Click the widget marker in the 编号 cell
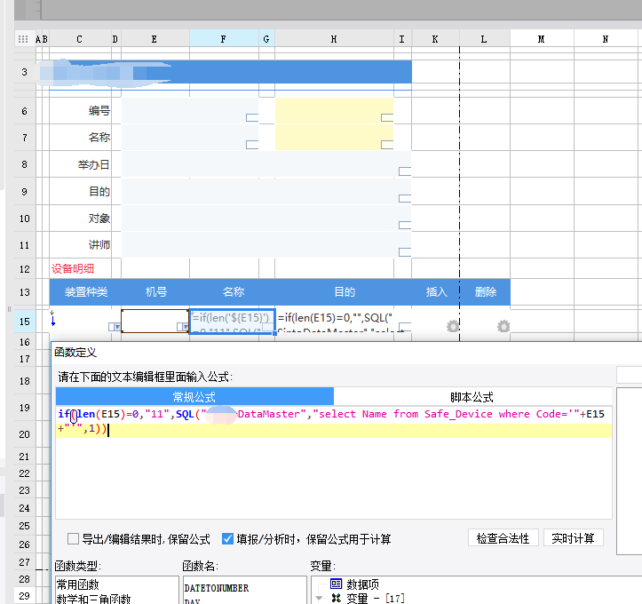Viewport: 642px width, 604px height. pos(251,117)
